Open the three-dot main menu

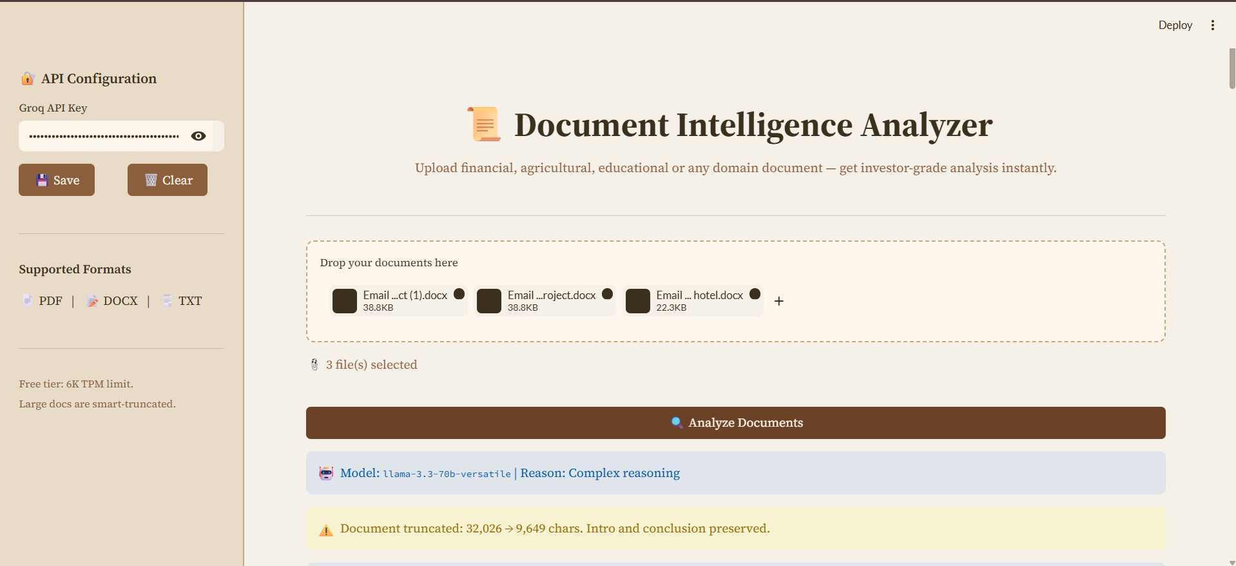(x=1213, y=25)
